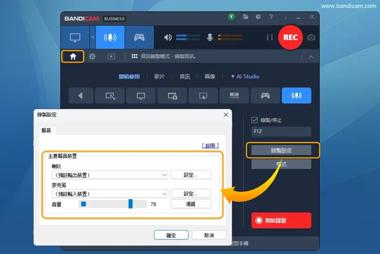Click the round REC button
This screenshot has width=380, height=254.
coord(290,38)
